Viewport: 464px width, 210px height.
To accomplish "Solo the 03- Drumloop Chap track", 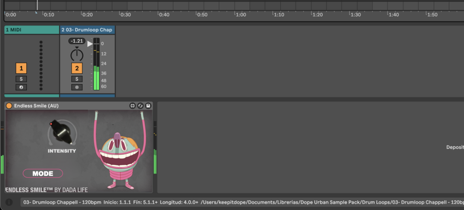I will coord(77,79).
